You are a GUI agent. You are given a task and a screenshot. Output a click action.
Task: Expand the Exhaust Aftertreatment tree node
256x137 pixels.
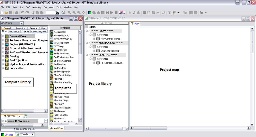3,48
